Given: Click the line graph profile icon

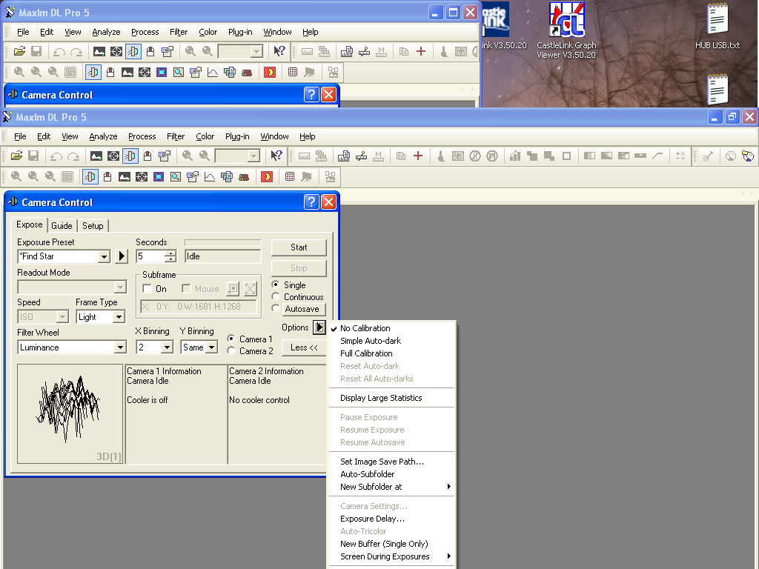Looking at the screenshot, I should (x=210, y=177).
